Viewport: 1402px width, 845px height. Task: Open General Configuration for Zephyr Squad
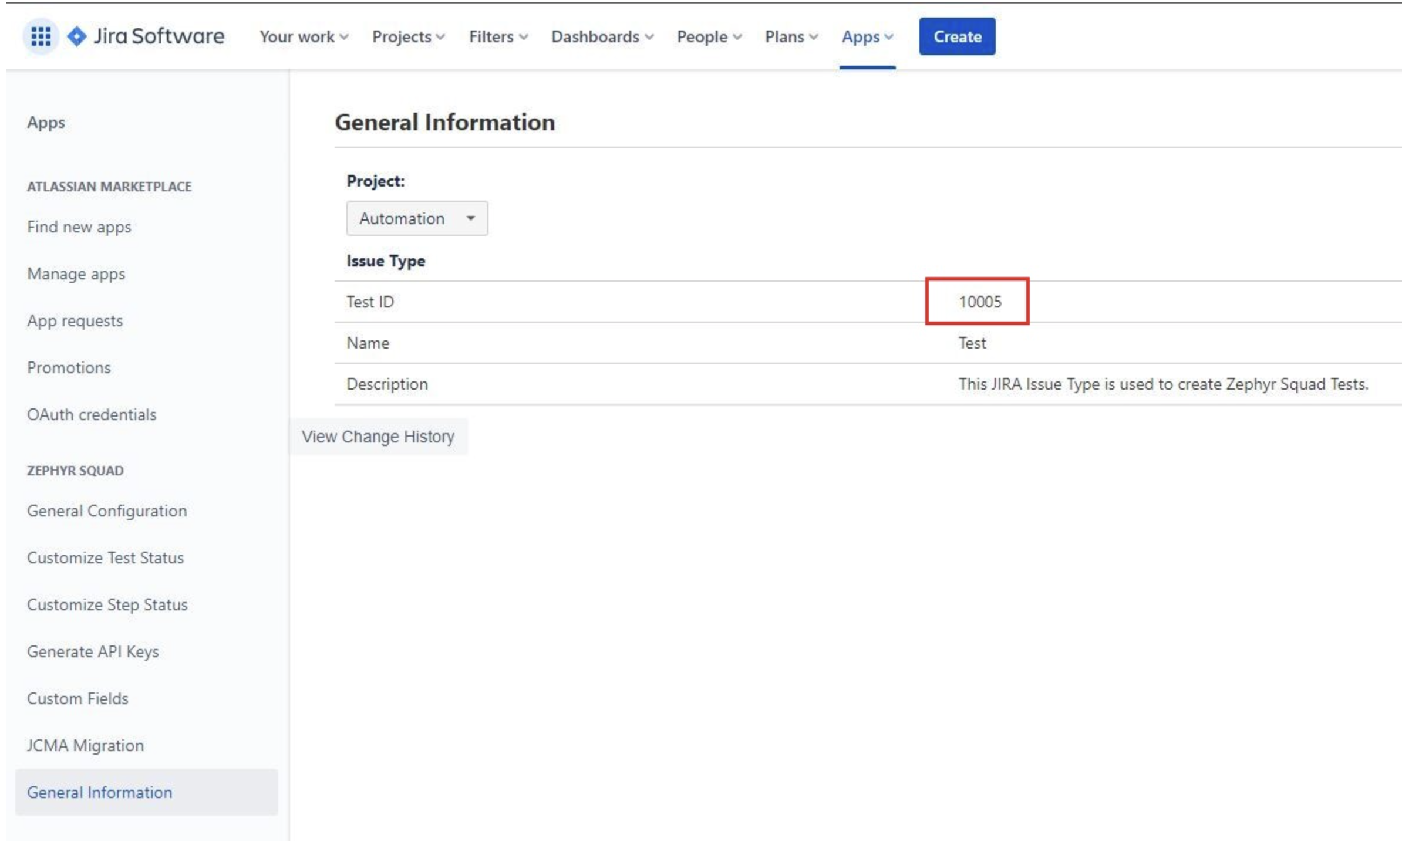[x=107, y=511]
